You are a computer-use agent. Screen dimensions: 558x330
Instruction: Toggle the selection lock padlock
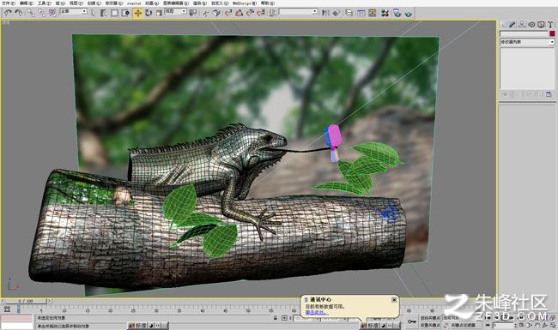(x=275, y=317)
